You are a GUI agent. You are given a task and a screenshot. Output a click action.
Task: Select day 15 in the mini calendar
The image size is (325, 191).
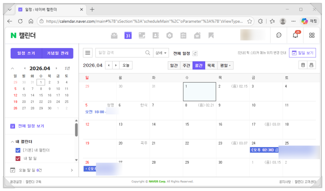pyautogui.click(x=41, y=95)
